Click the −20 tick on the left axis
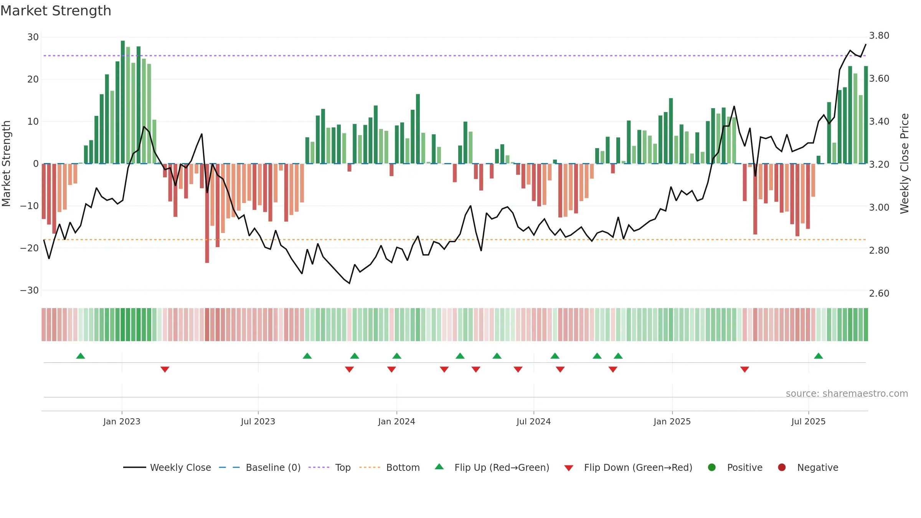The height and width of the screenshot is (518, 921). (x=30, y=248)
